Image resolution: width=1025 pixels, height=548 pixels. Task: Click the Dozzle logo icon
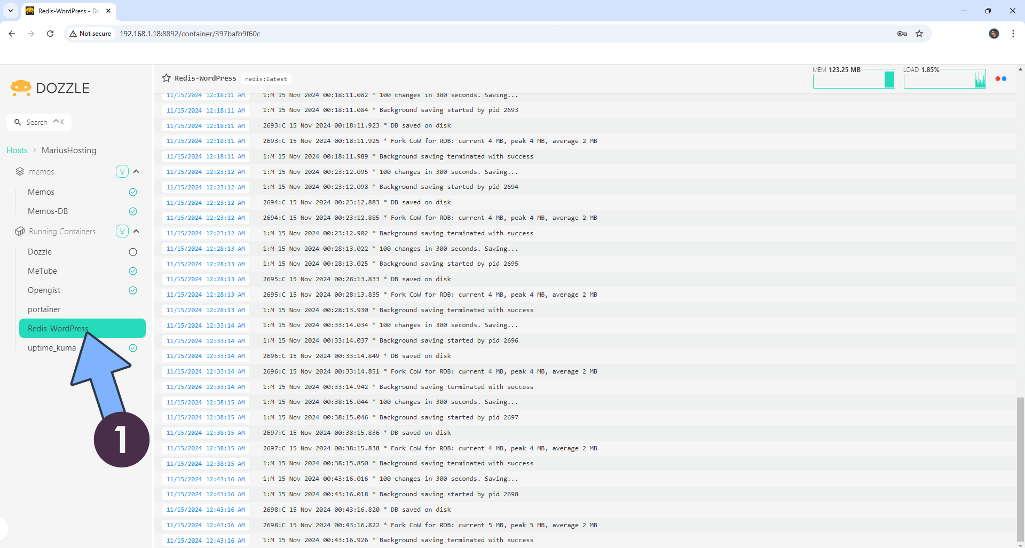21,88
